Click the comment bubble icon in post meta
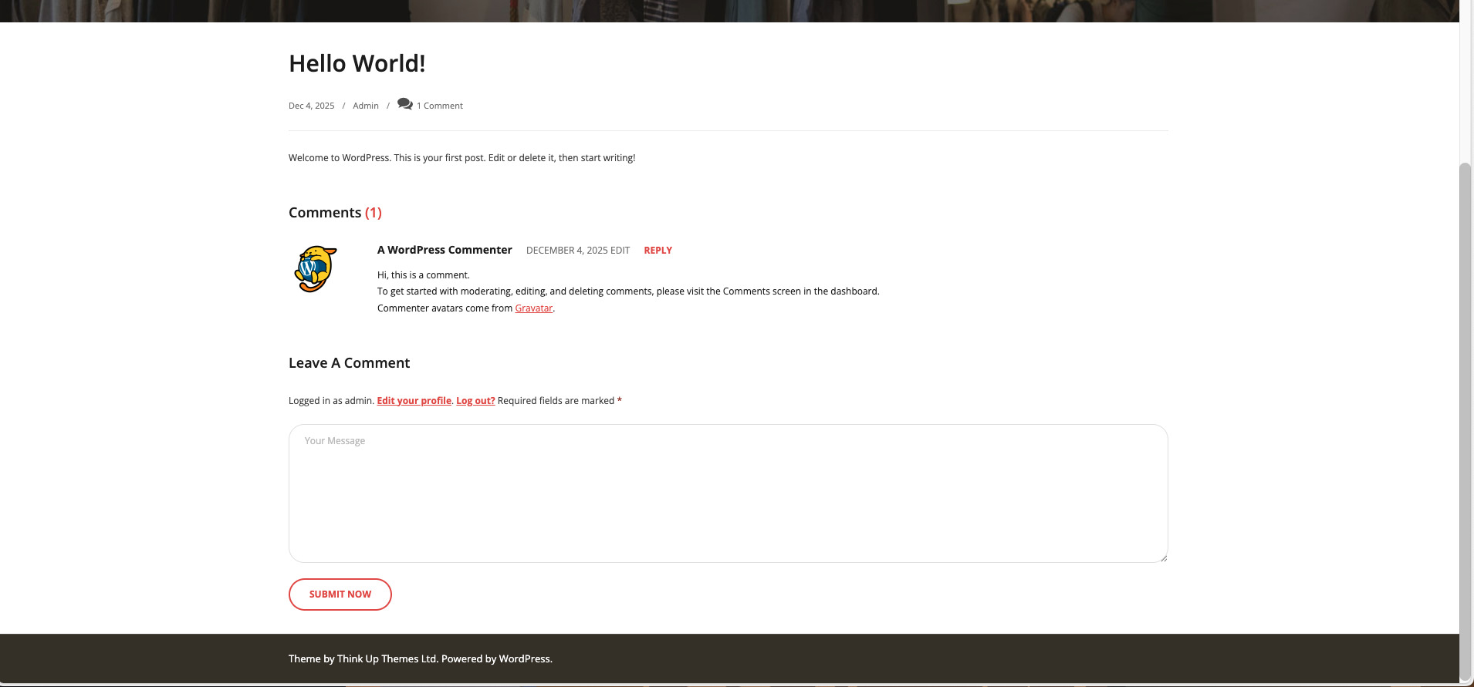1474x687 pixels. click(404, 104)
